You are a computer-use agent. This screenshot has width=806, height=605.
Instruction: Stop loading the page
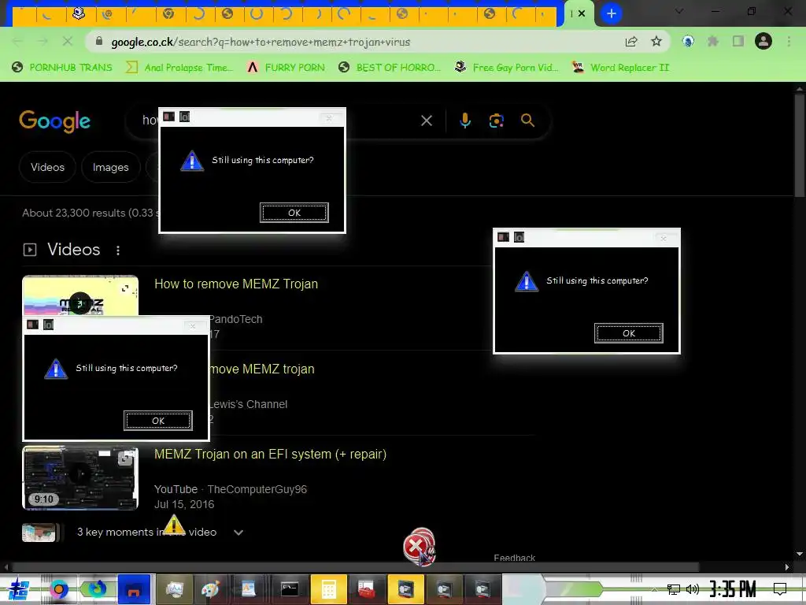[x=68, y=41]
